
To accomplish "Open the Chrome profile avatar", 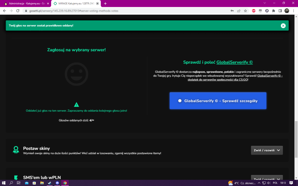I will 287,11.
